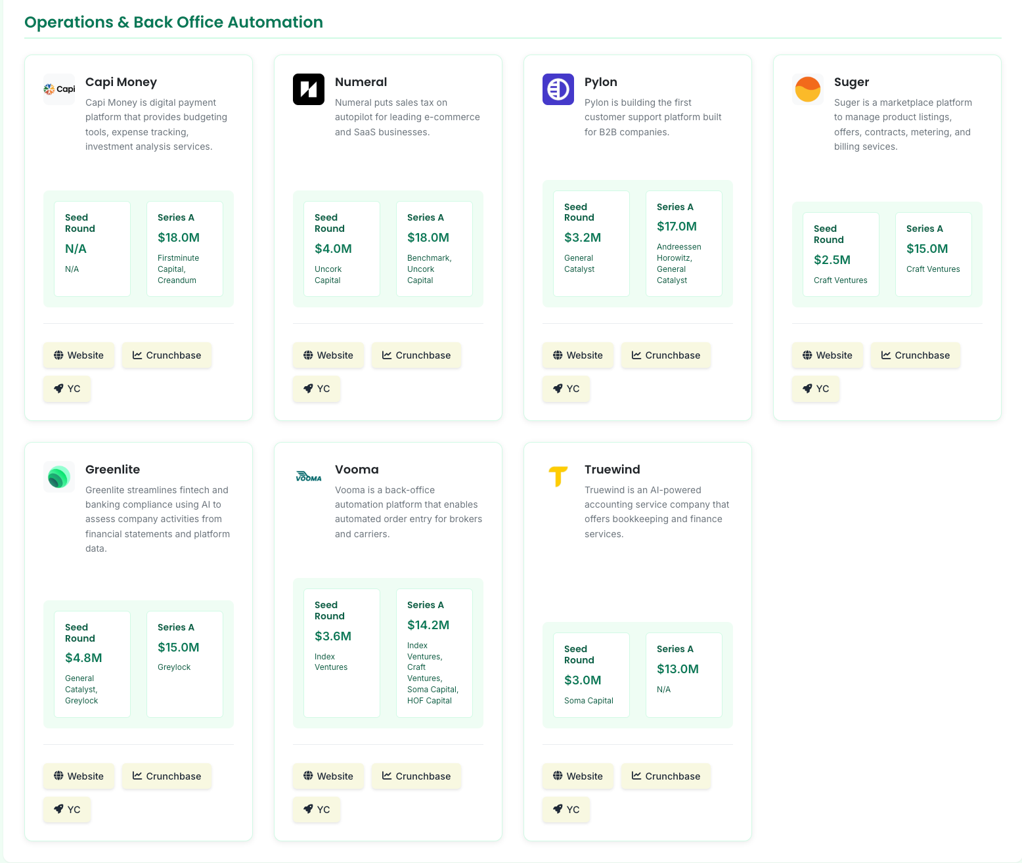
Task: Open Suger's YC profile
Action: tap(816, 389)
